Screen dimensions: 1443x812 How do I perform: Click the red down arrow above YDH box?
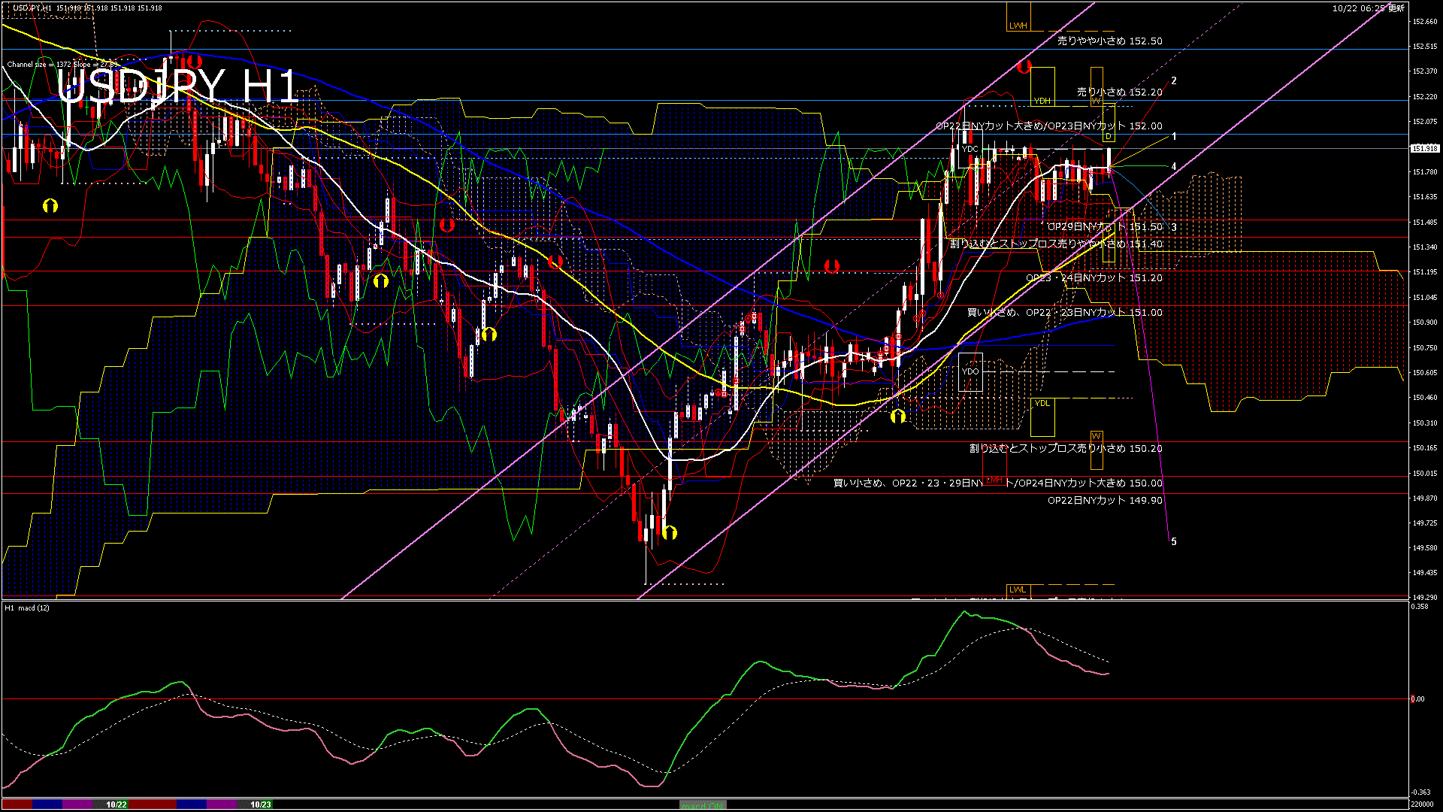(1023, 66)
